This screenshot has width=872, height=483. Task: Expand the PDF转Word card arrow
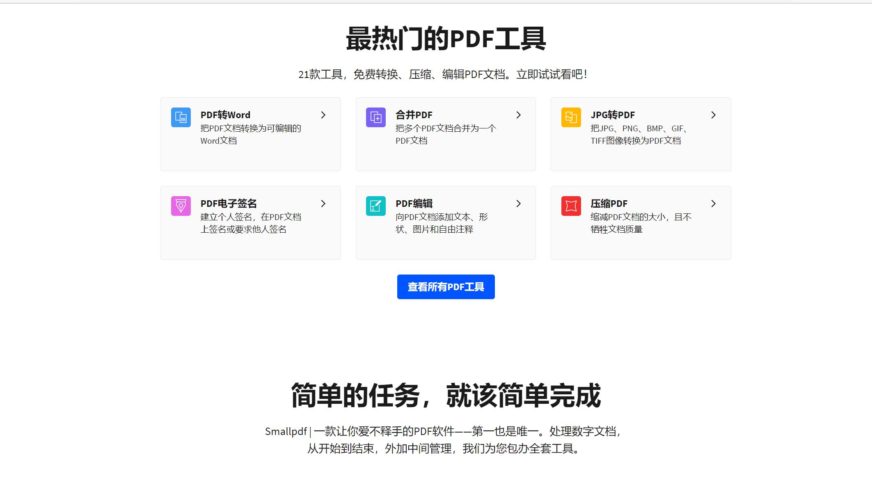(323, 115)
